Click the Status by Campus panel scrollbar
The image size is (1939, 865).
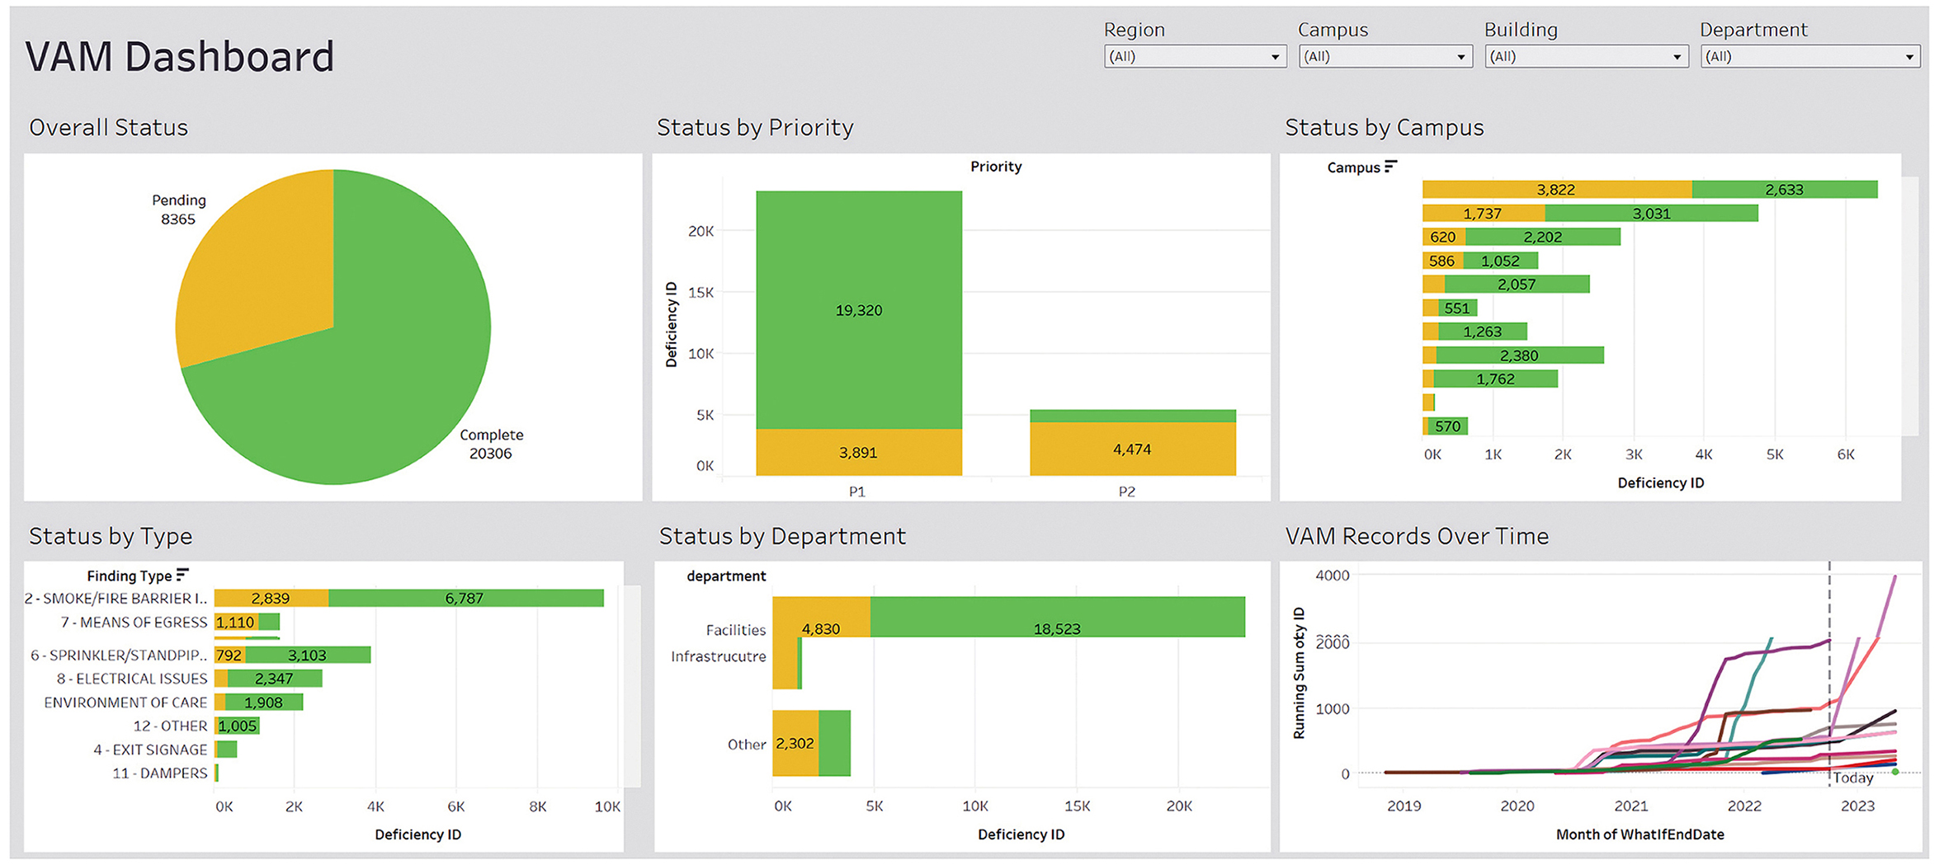1910,306
